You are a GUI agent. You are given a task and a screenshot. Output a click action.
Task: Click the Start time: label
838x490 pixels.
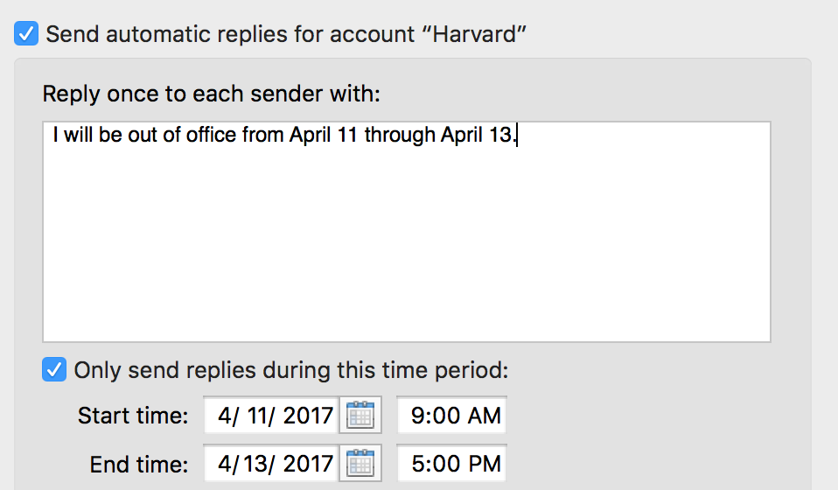click(133, 416)
